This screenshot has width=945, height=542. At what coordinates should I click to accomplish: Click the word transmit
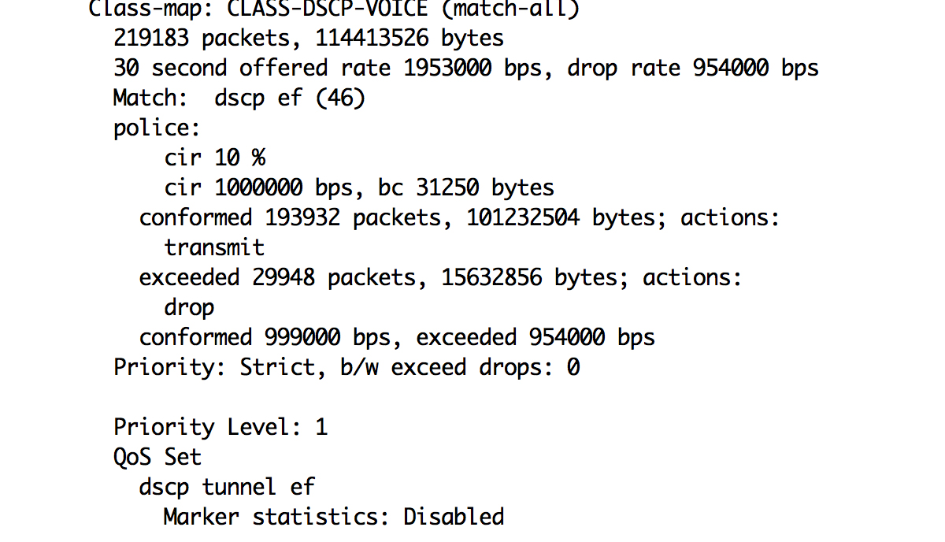(215, 247)
